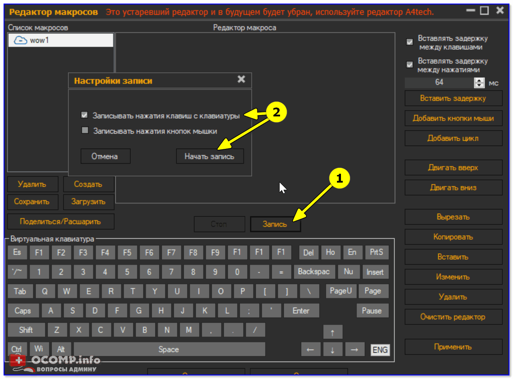Enable Записывать нажатия кнопок мышки checkbox

click(x=84, y=131)
